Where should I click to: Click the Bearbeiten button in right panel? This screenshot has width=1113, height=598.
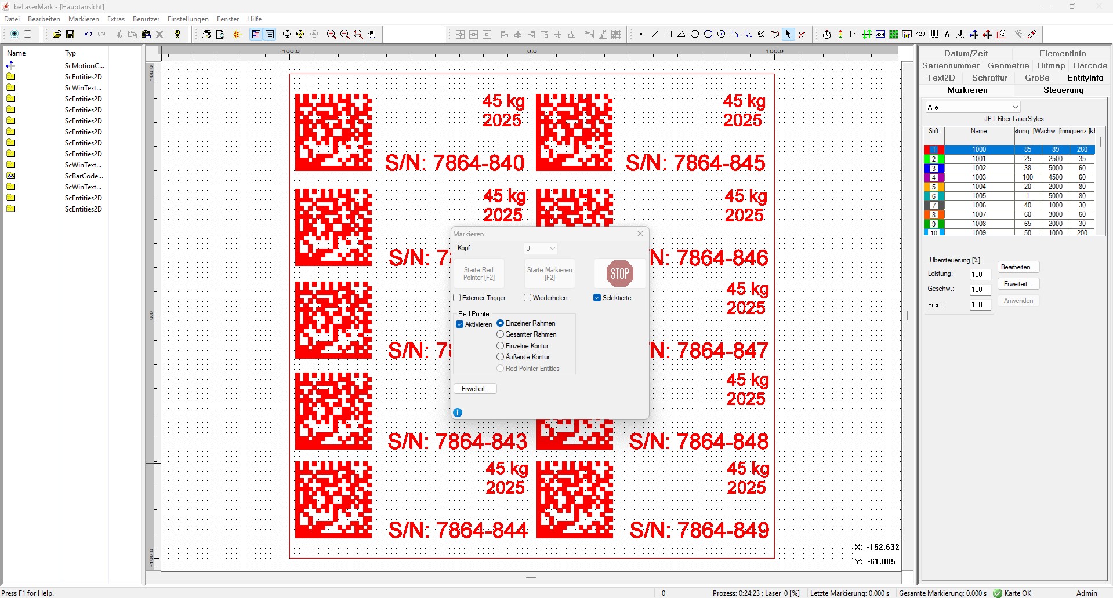pyautogui.click(x=1018, y=267)
